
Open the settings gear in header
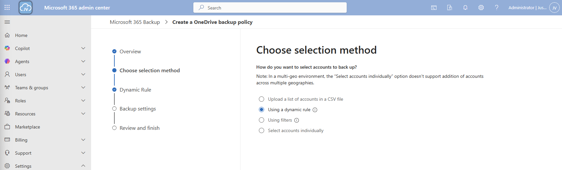(481, 8)
